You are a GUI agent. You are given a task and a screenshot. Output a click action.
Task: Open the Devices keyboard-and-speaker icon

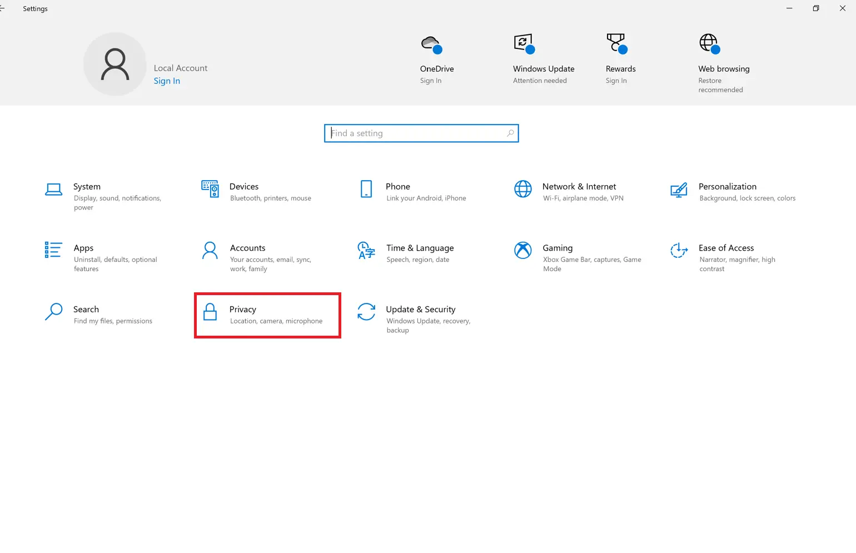coord(210,189)
